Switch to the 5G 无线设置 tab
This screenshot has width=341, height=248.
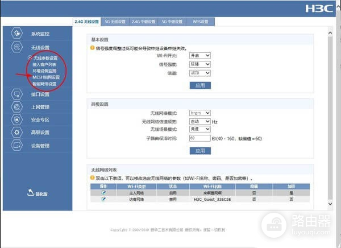(115, 22)
